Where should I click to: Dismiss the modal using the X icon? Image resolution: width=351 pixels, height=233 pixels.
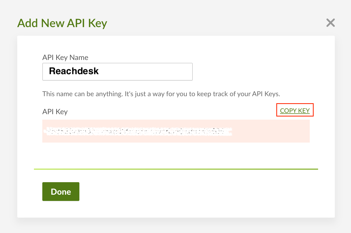click(330, 23)
